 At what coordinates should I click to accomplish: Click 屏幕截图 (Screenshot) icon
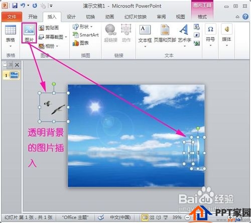click(x=41, y=37)
